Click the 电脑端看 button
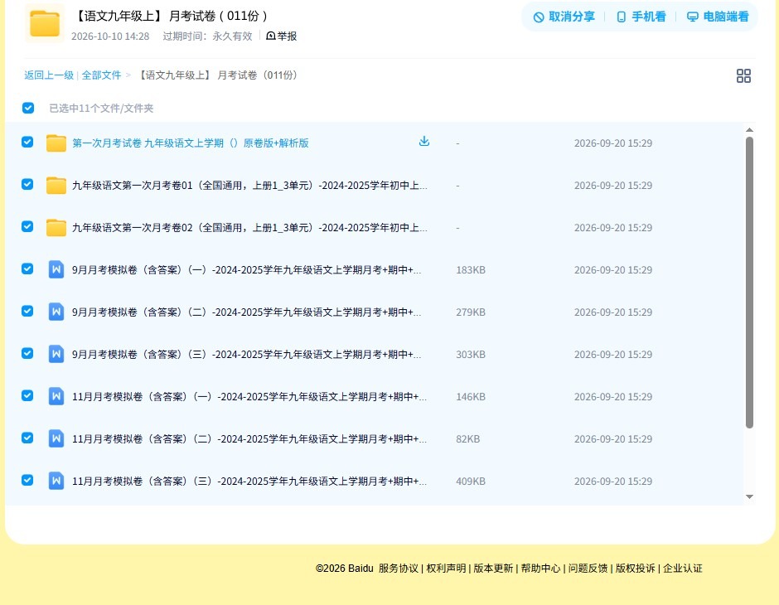Viewport: 779px width, 605px height. point(718,17)
